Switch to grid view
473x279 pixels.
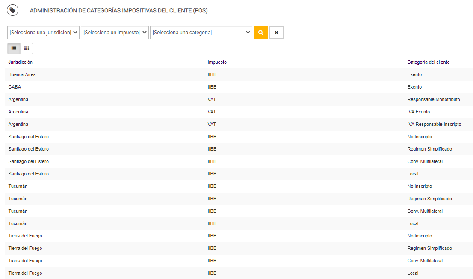(27, 48)
